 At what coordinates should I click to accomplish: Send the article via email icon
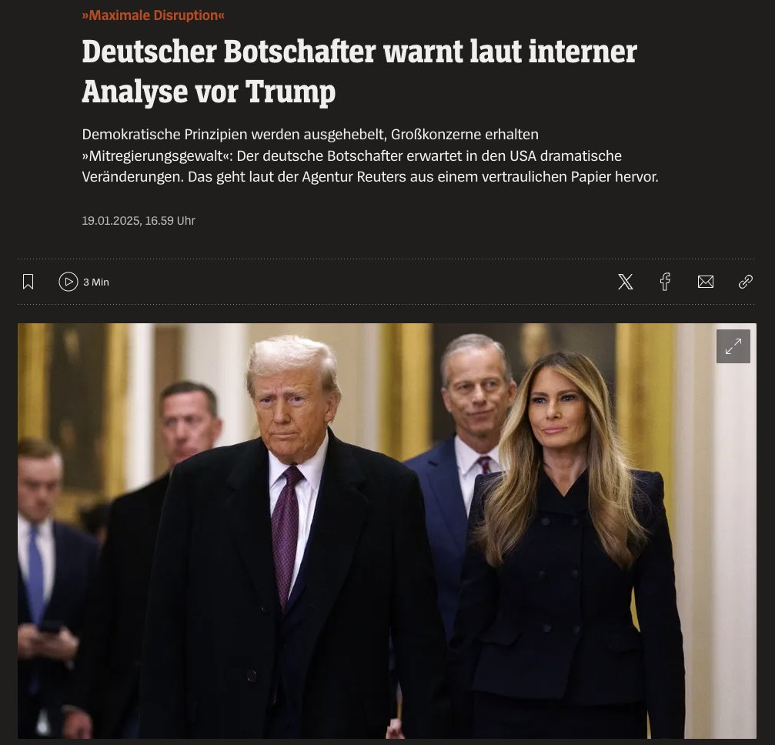click(x=705, y=282)
